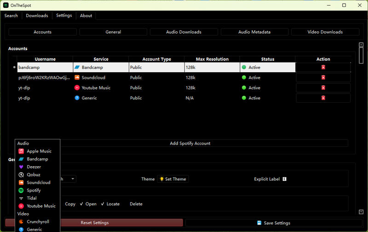Image resolution: width=368 pixels, height=232 pixels.
Task: Click Save Settings button
Action: click(x=274, y=223)
